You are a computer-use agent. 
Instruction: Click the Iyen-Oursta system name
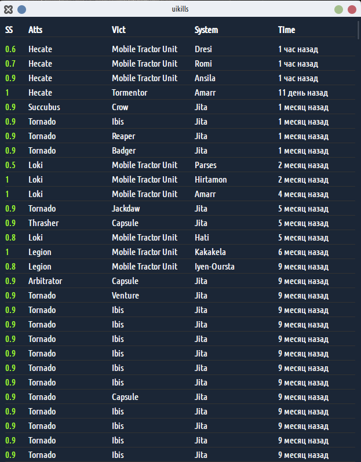[214, 267]
